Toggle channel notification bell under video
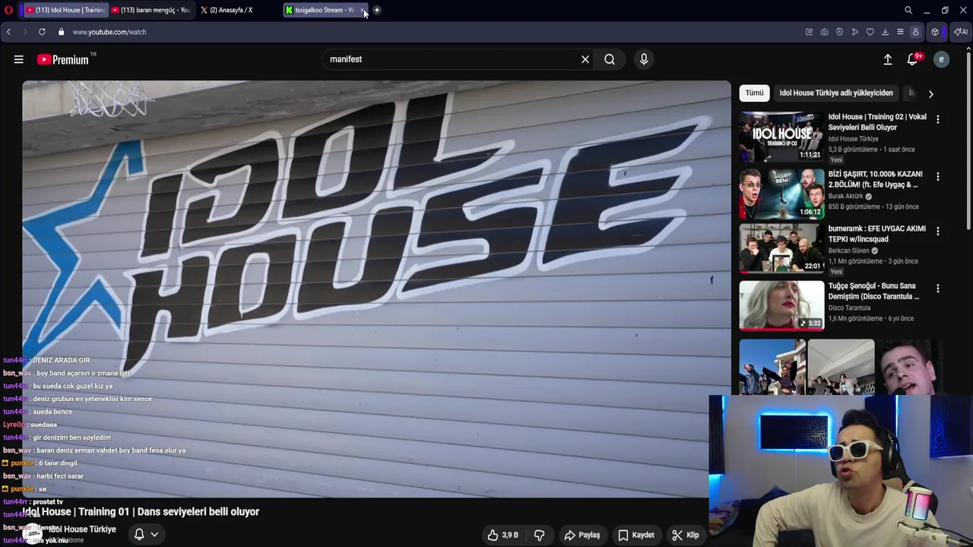The height and width of the screenshot is (547, 973). [139, 534]
